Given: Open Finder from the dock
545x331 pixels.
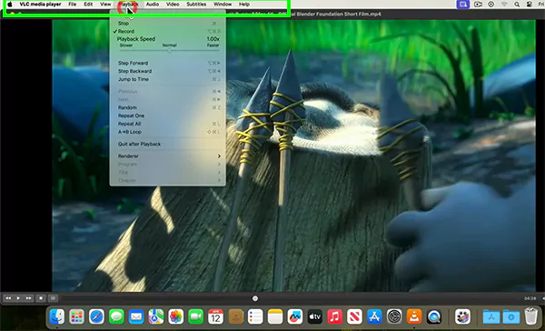Looking at the screenshot, I should coord(56,316).
